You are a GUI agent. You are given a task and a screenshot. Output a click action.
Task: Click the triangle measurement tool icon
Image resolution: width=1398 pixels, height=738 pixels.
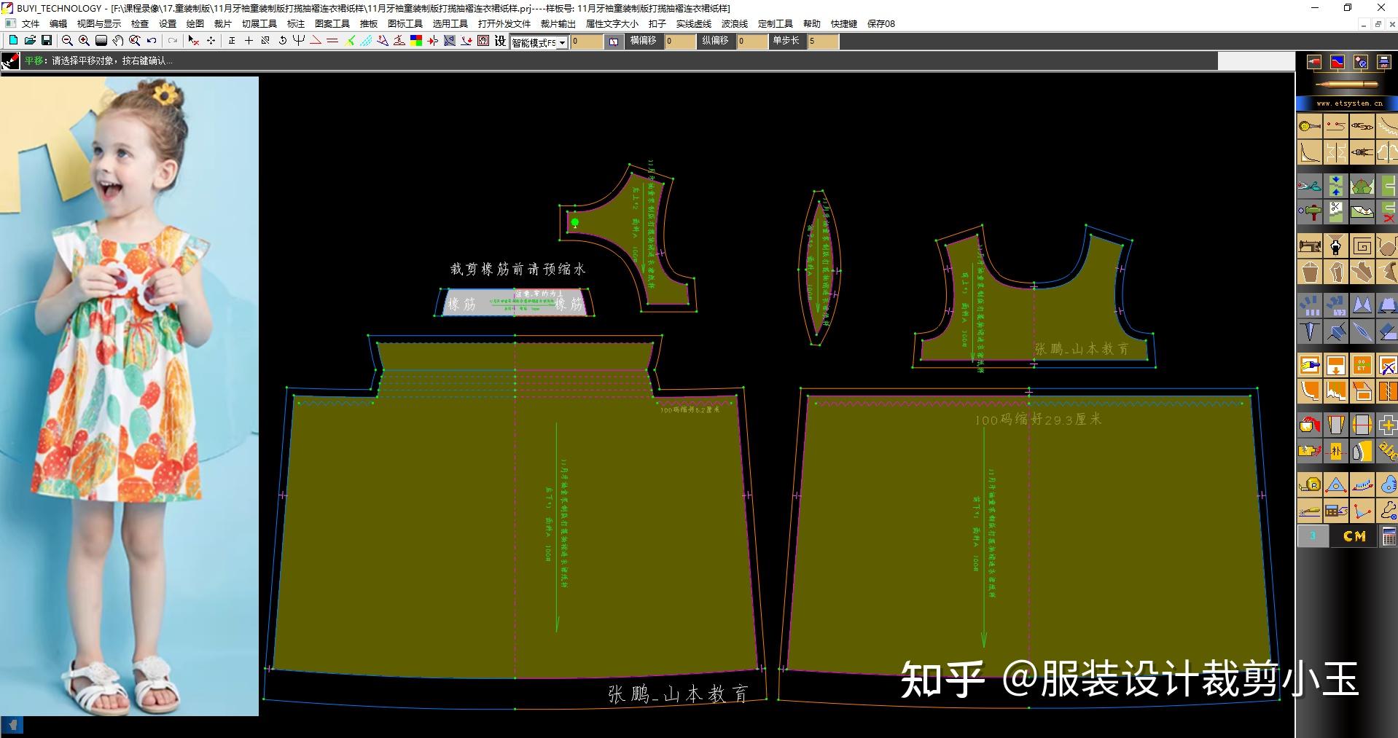[x=1336, y=484]
